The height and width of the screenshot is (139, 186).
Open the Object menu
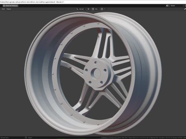(9, 9)
